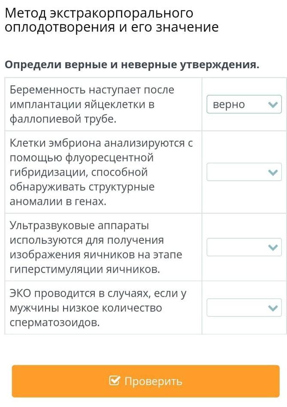The height and width of the screenshot is (407, 287).
Task: Select the statement about Клетки эмбриона анализируются
Action: point(101,172)
